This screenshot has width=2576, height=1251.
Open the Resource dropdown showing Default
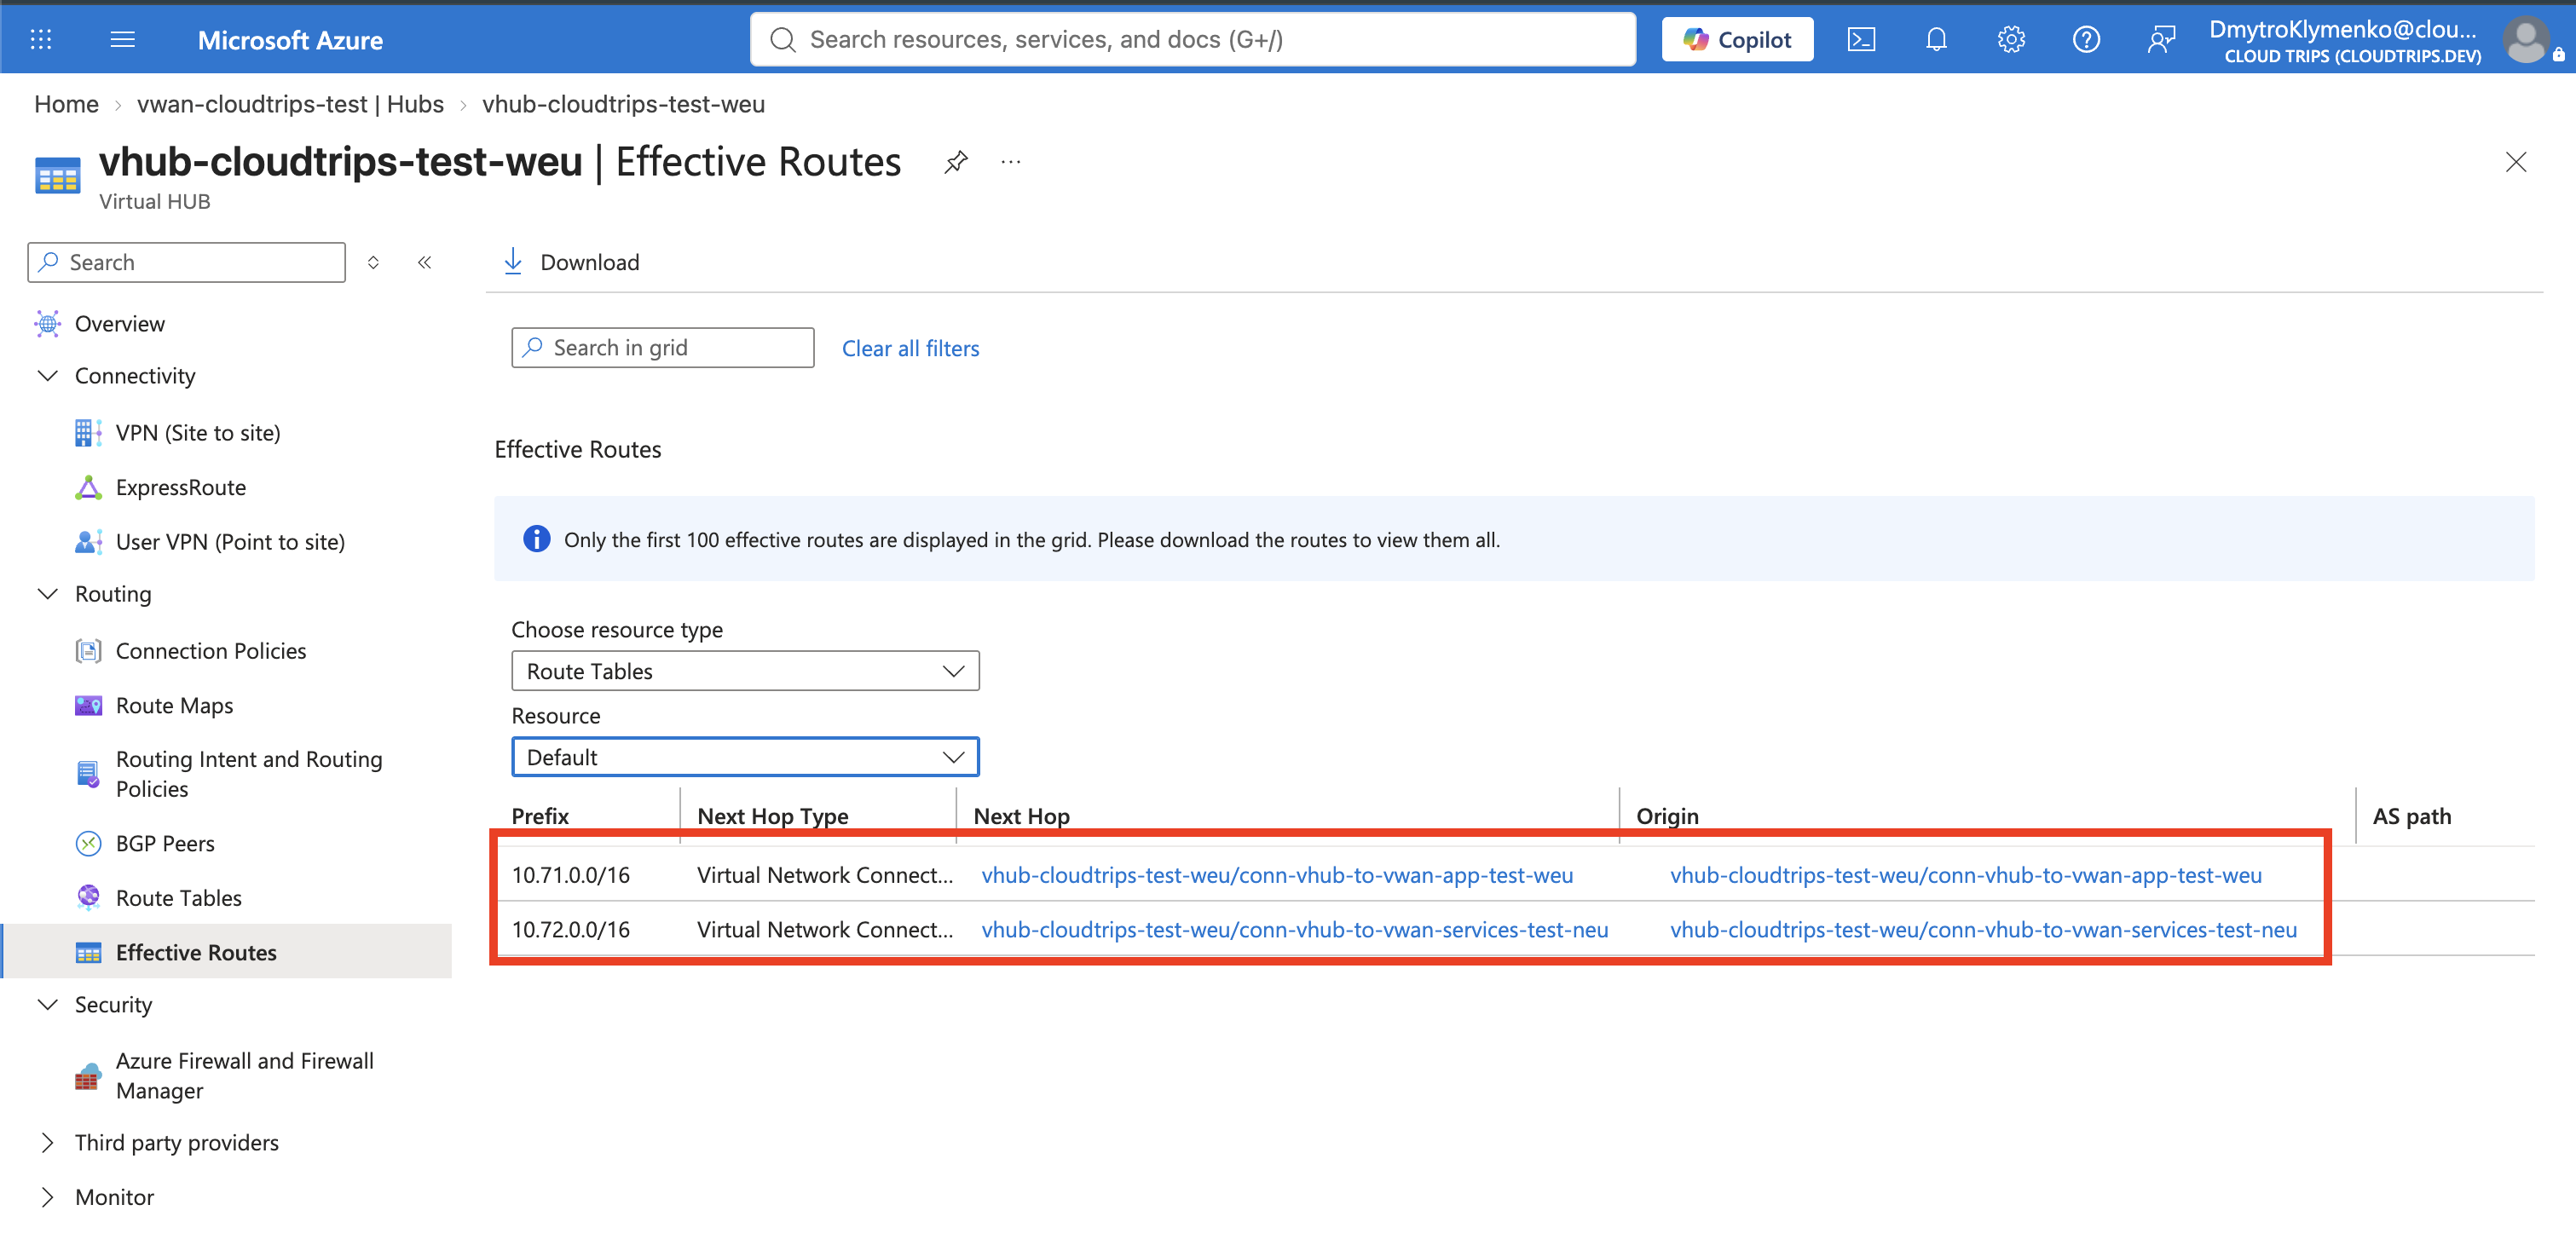click(x=745, y=757)
